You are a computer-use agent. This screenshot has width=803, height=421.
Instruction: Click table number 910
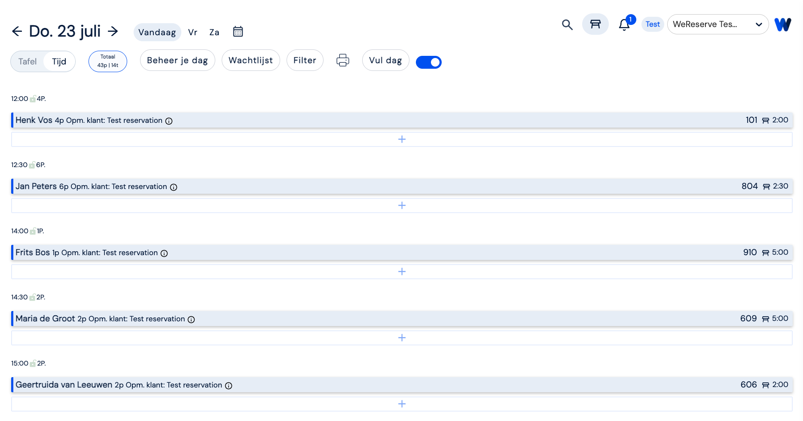750,253
